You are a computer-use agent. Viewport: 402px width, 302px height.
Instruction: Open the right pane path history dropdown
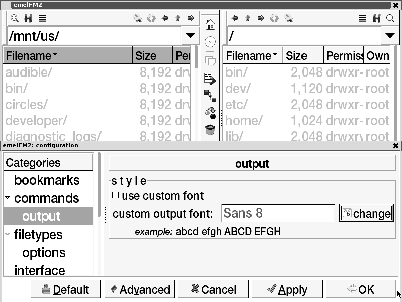click(x=390, y=36)
